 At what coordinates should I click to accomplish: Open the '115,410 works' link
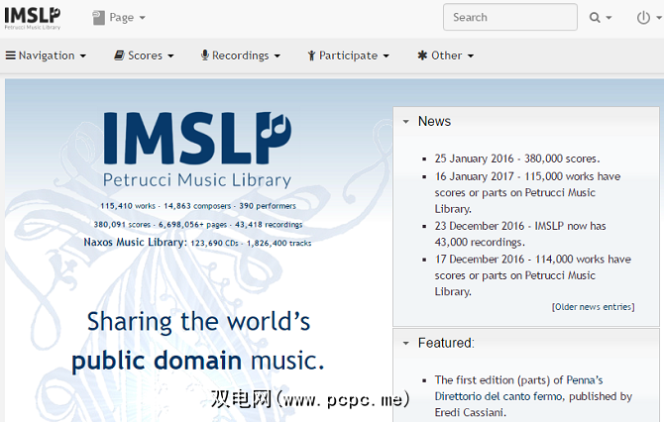128,206
